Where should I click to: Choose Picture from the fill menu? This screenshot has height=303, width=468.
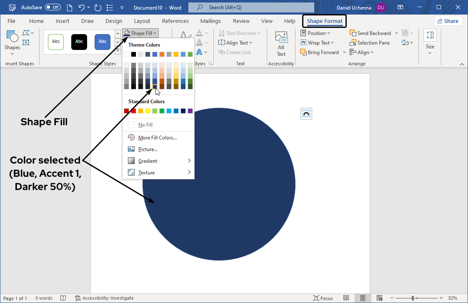(x=148, y=149)
